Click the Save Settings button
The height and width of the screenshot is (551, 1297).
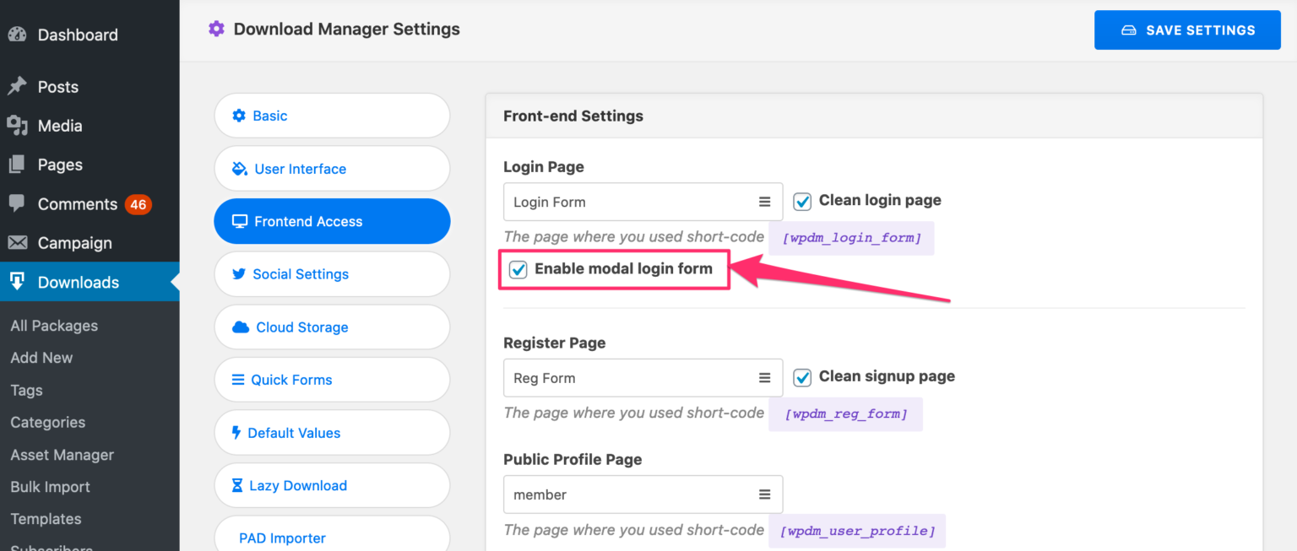[1186, 30]
